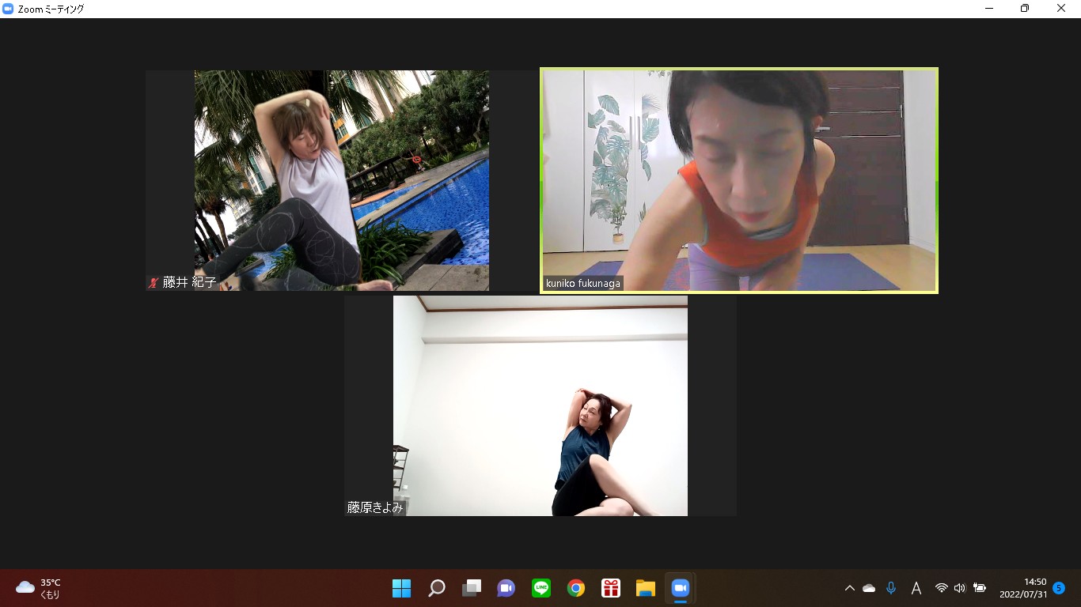
Task: Select kuniko fukunaga's highlighted video tile
Action: tap(739, 180)
